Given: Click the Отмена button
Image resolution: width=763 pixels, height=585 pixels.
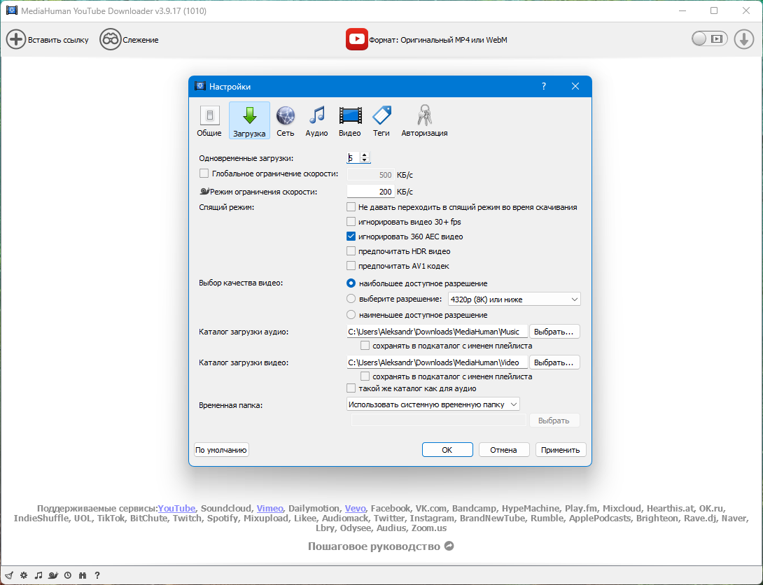Looking at the screenshot, I should coord(503,450).
